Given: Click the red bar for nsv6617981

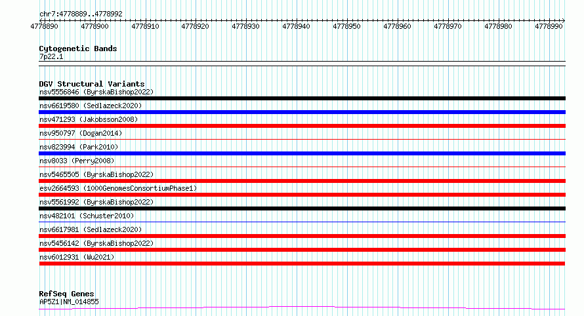Looking at the screenshot, I should (302, 236).
